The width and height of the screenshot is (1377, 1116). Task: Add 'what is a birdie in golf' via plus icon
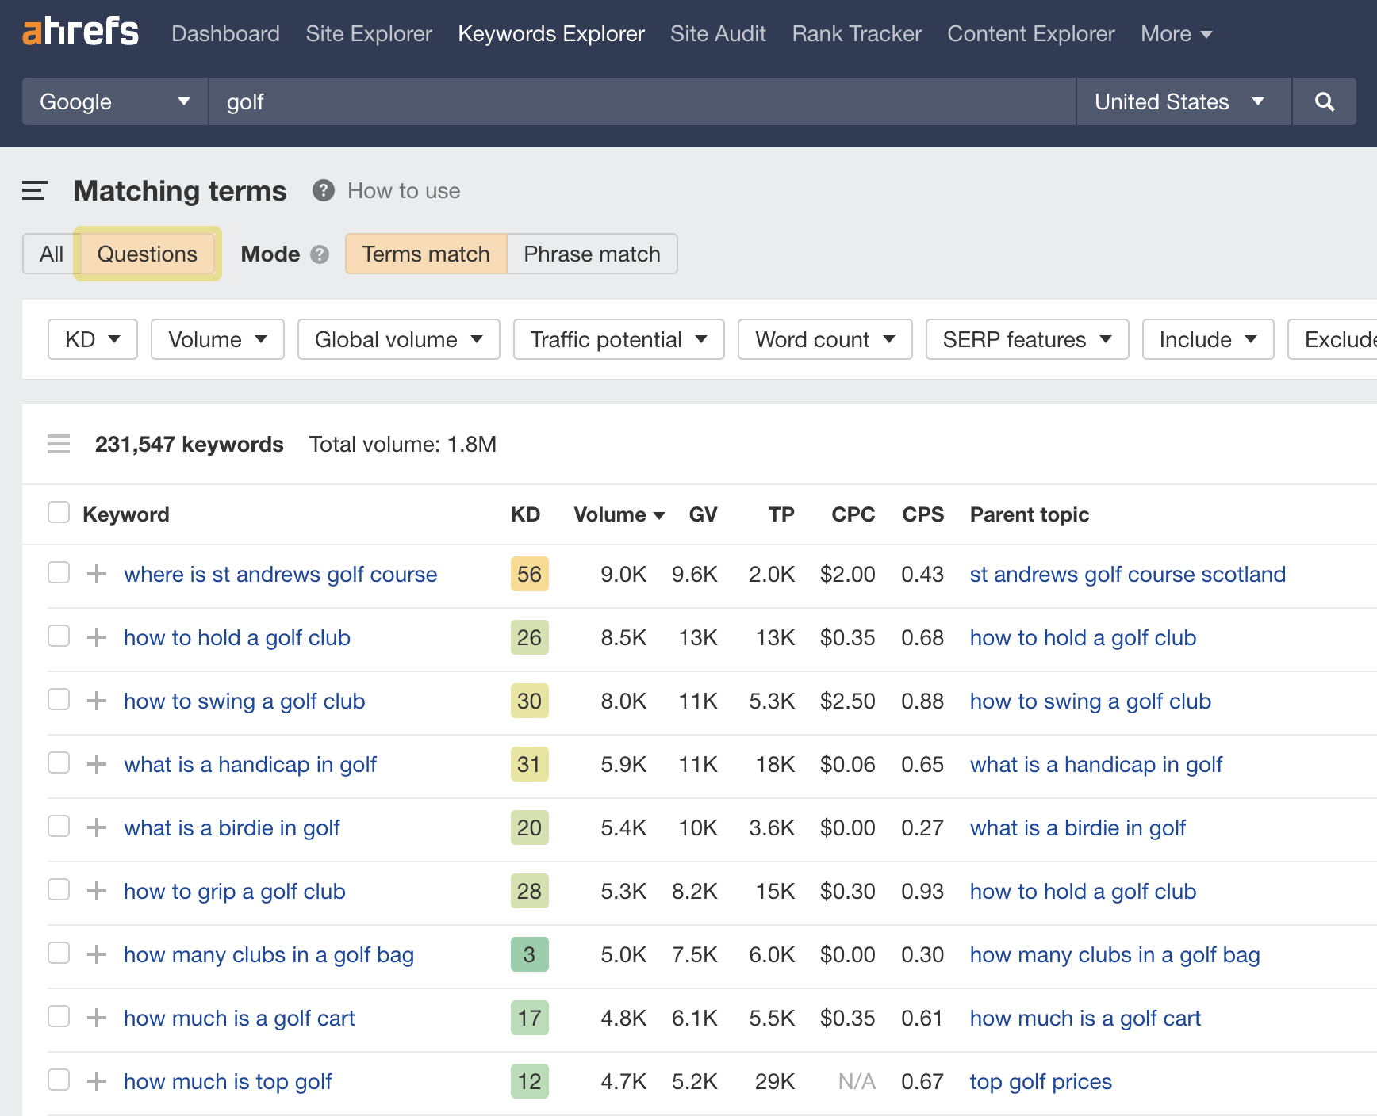point(96,827)
